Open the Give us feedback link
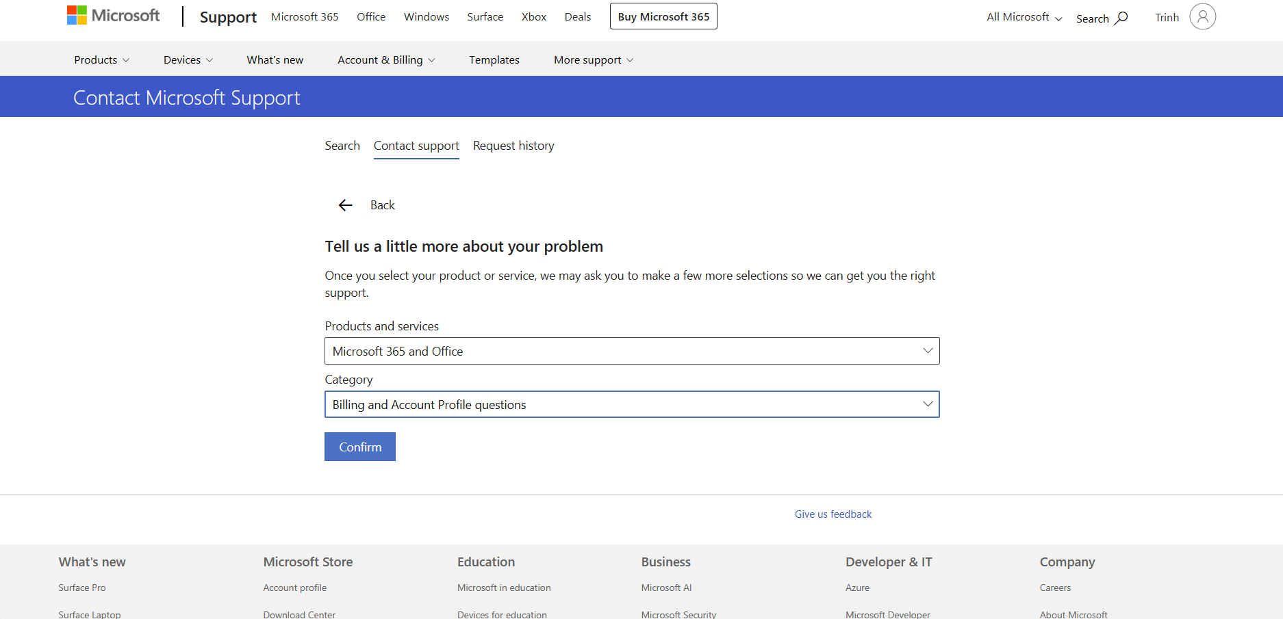The height and width of the screenshot is (619, 1283). tap(833, 514)
